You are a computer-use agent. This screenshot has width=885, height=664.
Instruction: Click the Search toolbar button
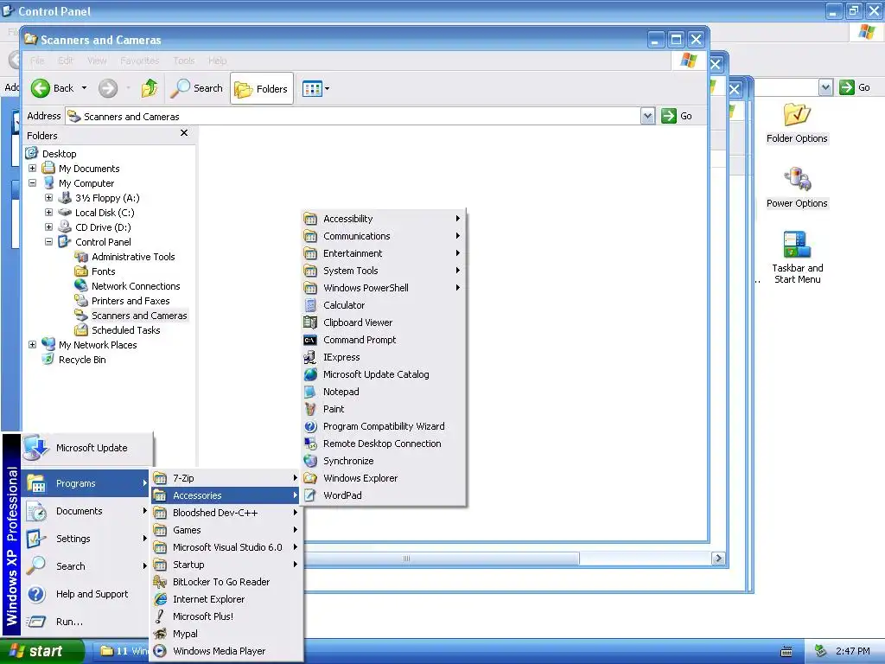click(196, 88)
